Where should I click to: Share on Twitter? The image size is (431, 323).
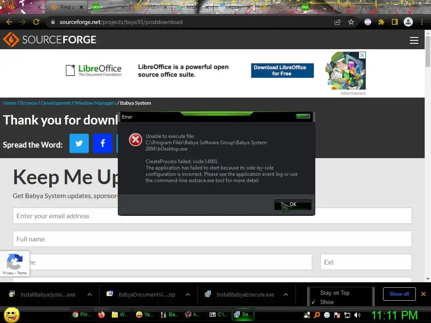(79, 143)
